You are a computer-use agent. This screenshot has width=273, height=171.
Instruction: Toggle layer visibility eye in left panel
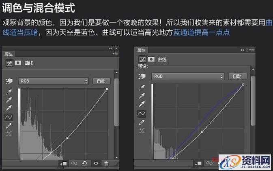tap(96, 163)
